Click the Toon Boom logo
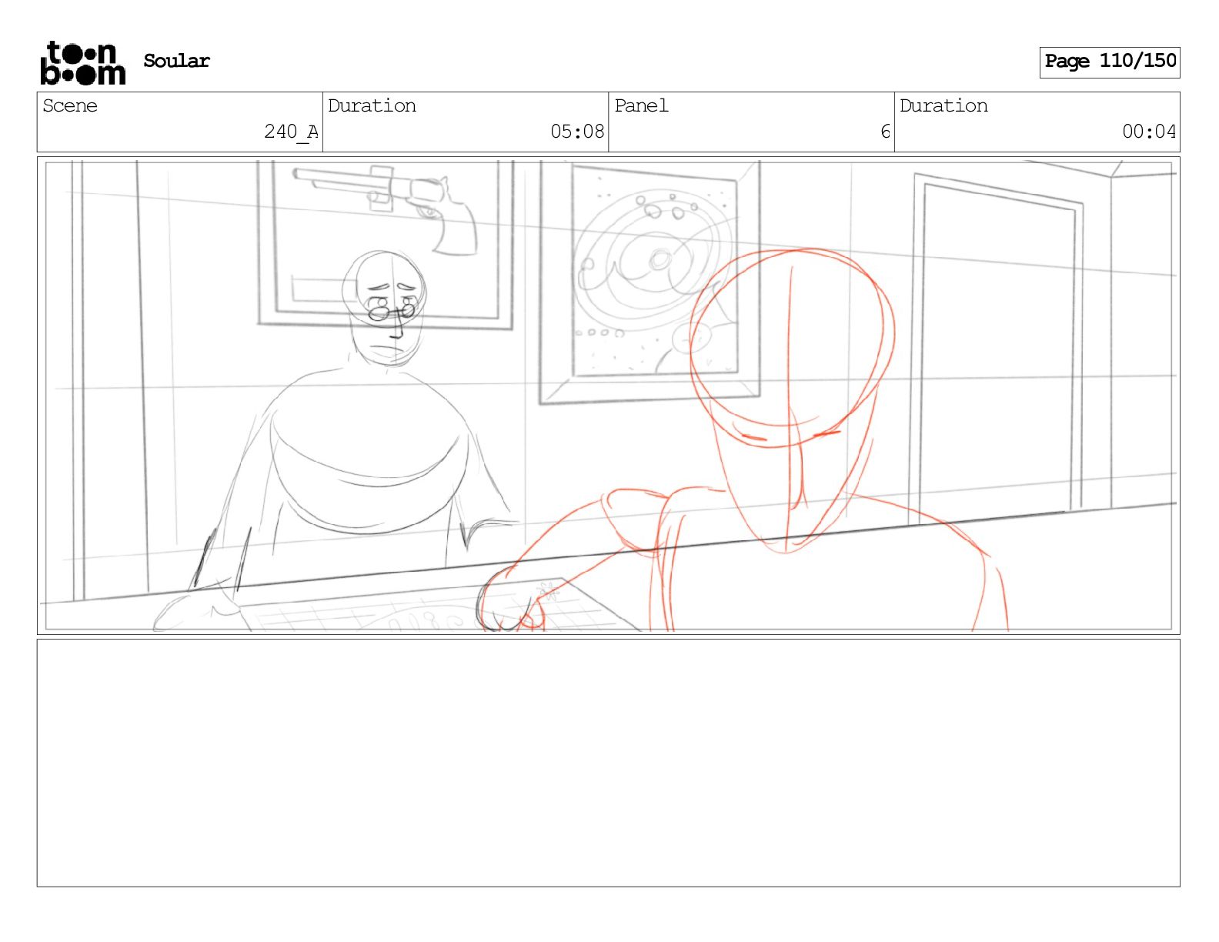Screen dimensions: 1219x942 coord(82,62)
